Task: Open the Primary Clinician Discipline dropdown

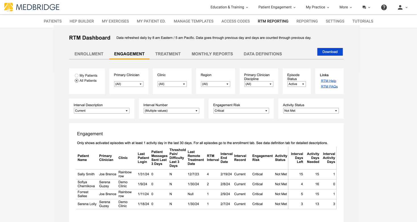Action: pos(259,84)
